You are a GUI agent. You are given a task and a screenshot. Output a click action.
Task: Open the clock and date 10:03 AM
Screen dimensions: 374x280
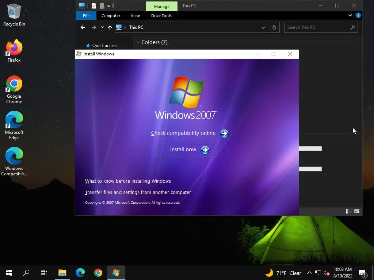[343, 273]
